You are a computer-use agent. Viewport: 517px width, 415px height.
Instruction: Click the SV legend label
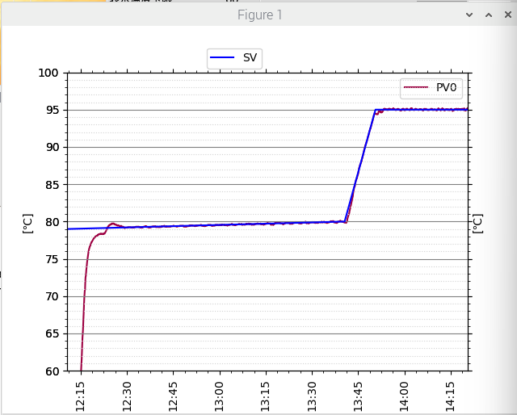tap(250, 58)
